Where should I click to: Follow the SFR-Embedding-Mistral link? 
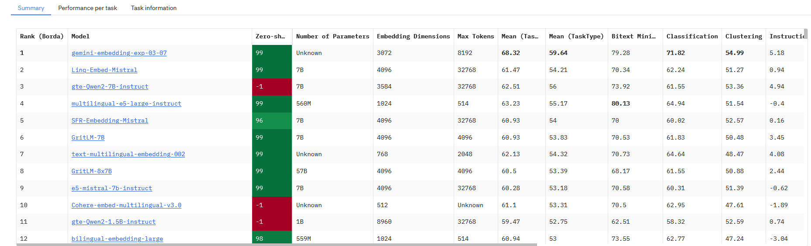click(110, 121)
